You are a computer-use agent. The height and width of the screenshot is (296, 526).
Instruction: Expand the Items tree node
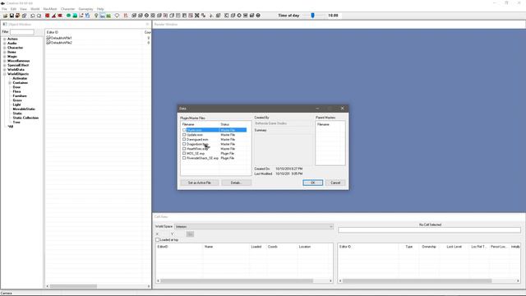pyautogui.click(x=5, y=52)
